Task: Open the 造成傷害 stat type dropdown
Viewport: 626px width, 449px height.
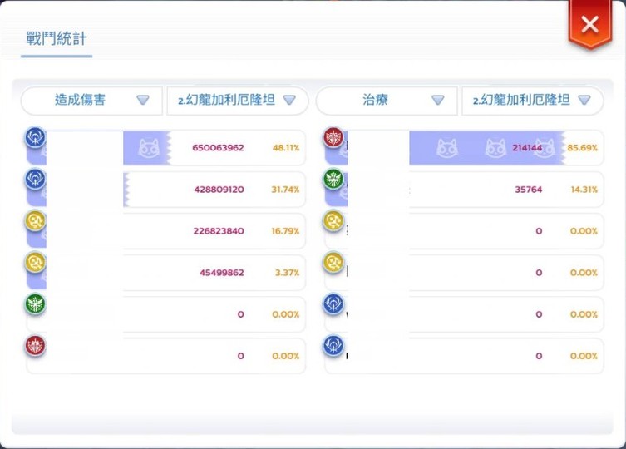Action: (91, 100)
